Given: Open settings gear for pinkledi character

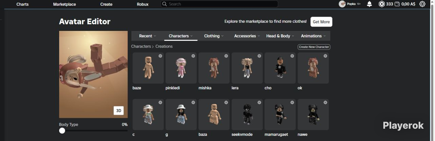Looking at the screenshot, I should coord(193,56).
